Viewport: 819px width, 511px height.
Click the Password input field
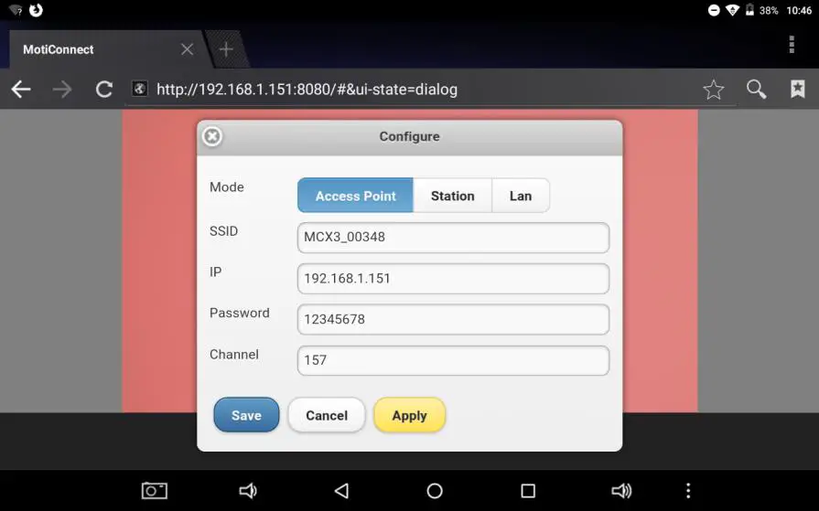453,319
